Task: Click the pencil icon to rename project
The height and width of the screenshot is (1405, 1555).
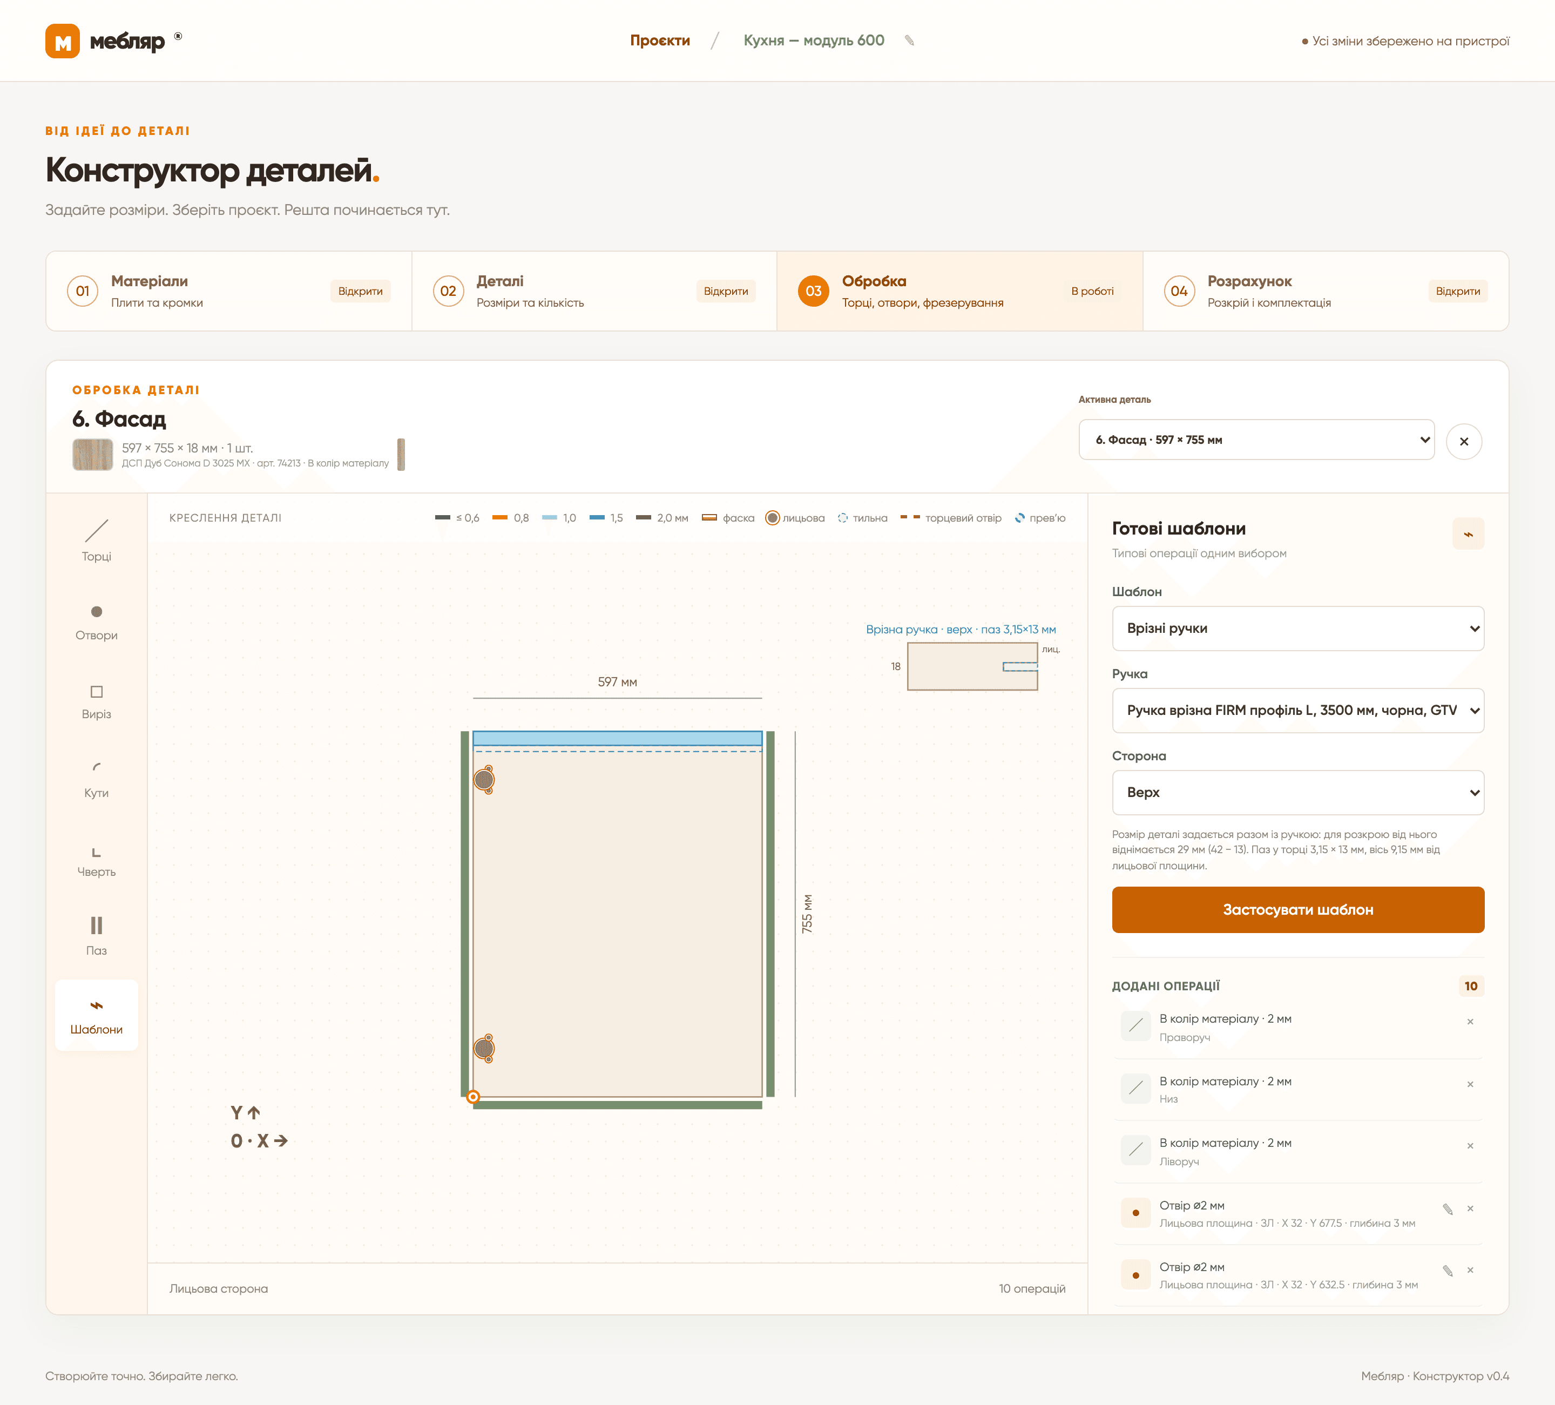Action: pyautogui.click(x=909, y=41)
